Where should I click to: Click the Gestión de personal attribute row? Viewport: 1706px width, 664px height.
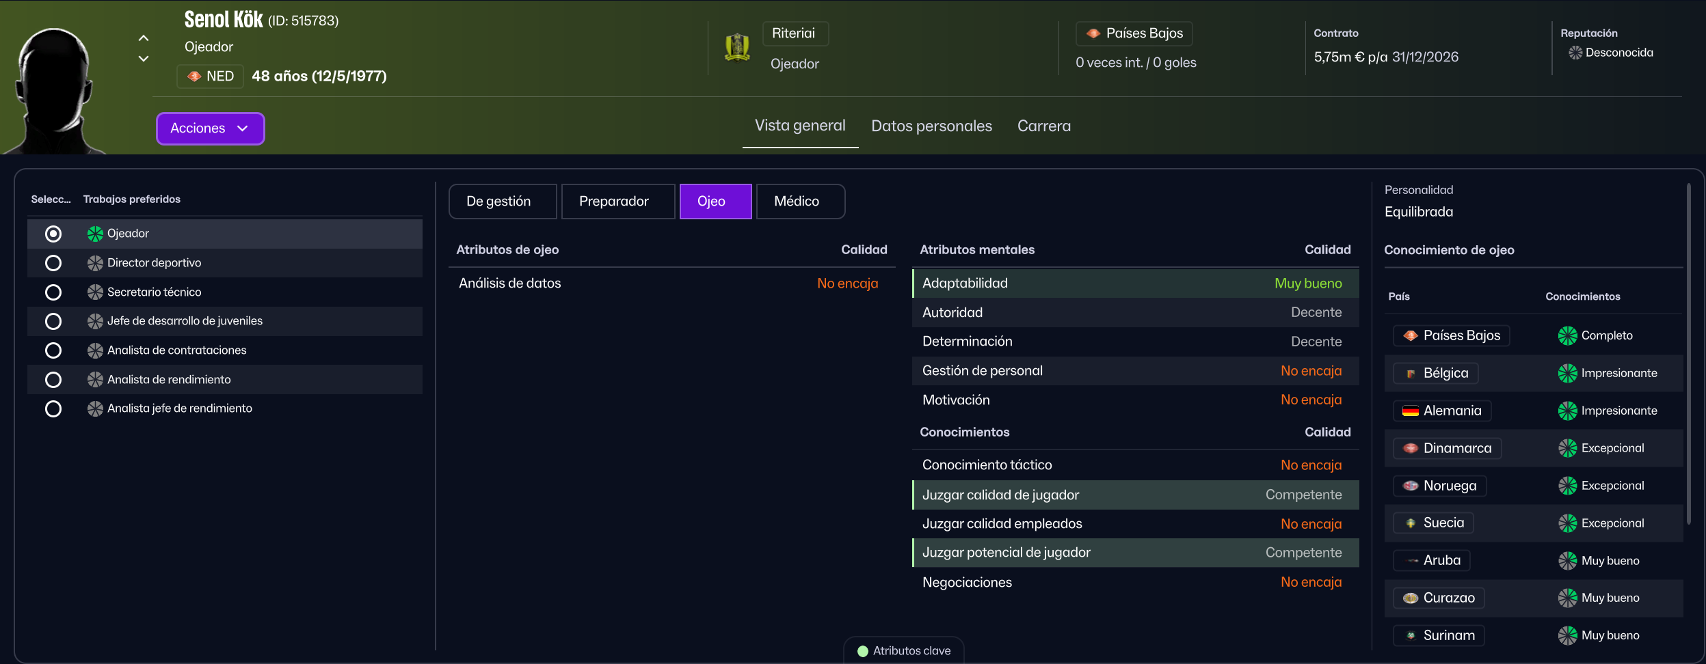pyautogui.click(x=1136, y=371)
